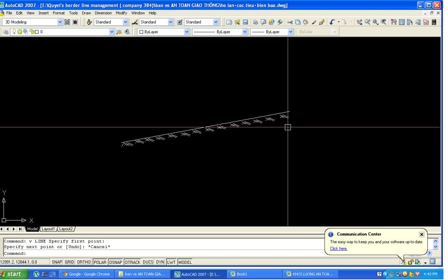This screenshot has height=280, width=448.
Task: Click the Layer Previous icon
Action: tap(127, 31)
